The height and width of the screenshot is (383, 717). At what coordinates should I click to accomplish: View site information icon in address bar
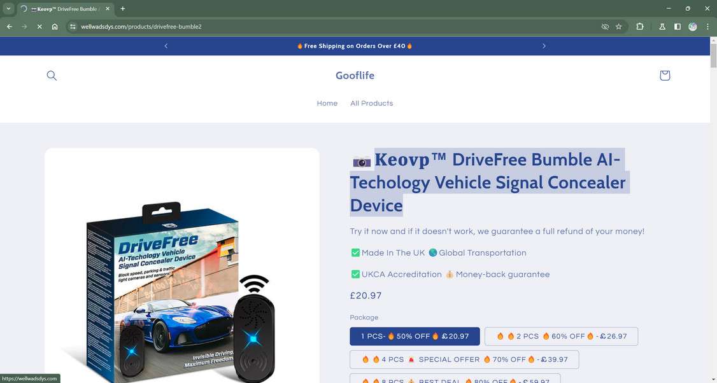[72, 27]
